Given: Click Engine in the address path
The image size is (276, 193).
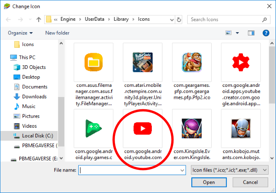Looking at the screenshot, I should tap(68, 19).
